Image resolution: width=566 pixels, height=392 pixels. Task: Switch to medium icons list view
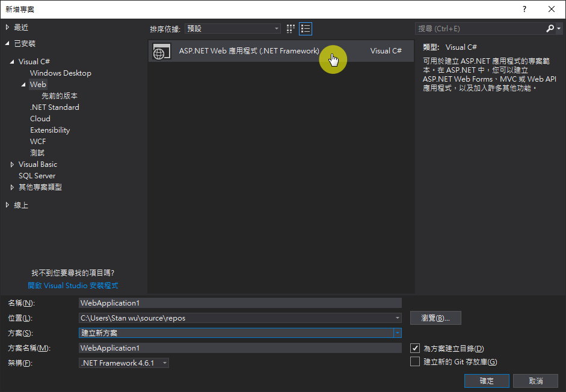(306, 29)
